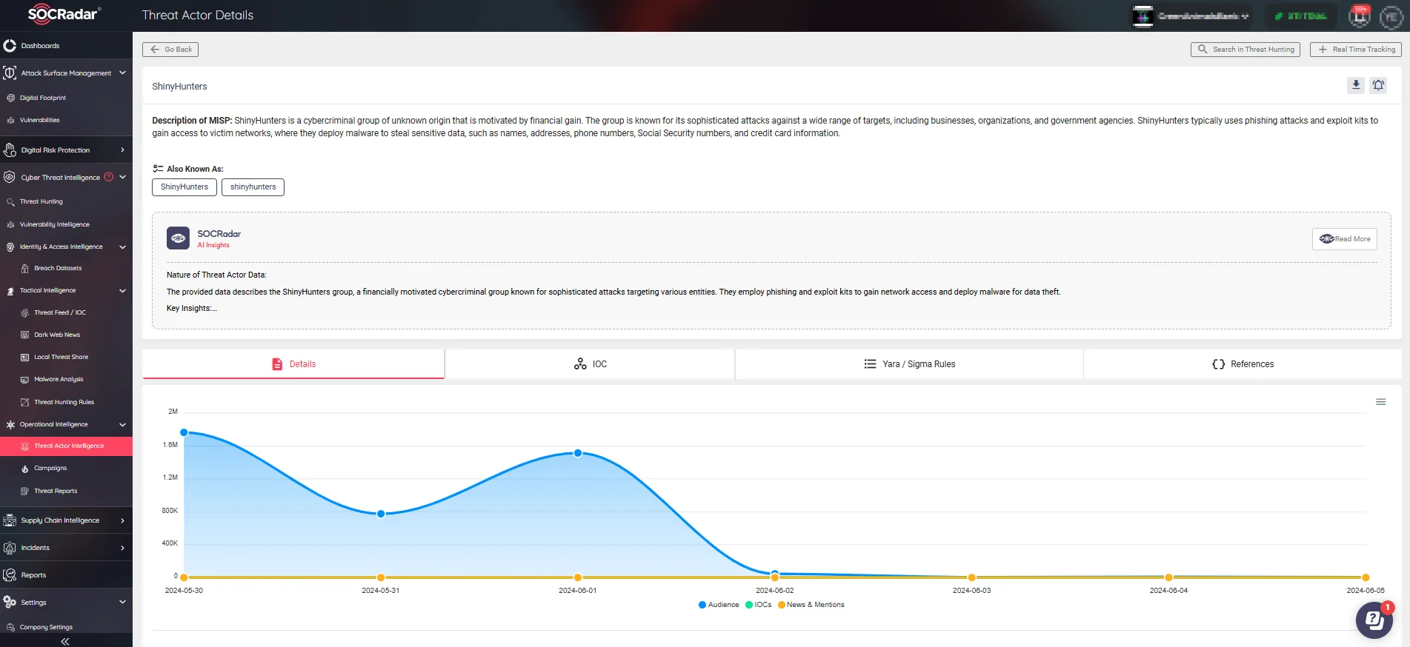Click the Real Time Tracking button
The image size is (1410, 647).
[x=1356, y=50]
